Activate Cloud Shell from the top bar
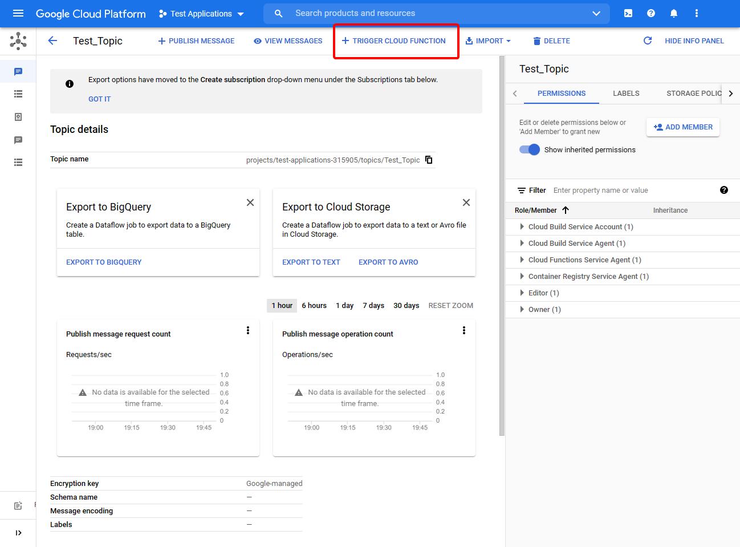This screenshot has height=547, width=740. point(628,13)
